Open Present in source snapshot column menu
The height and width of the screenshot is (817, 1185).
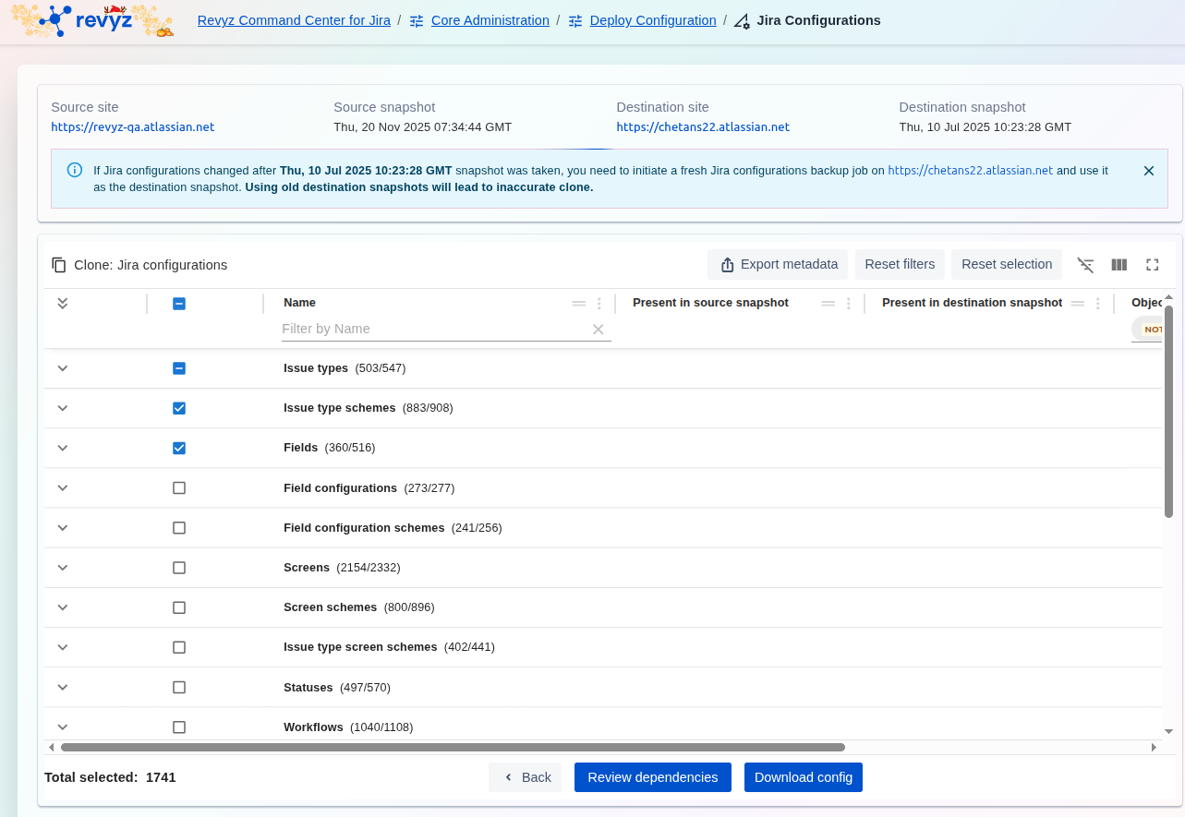[849, 304]
